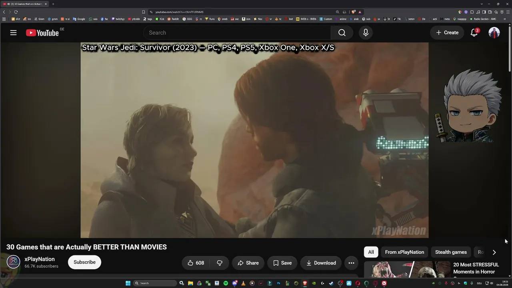512x288 pixels.
Task: Open the notifications bell
Action: click(474, 33)
